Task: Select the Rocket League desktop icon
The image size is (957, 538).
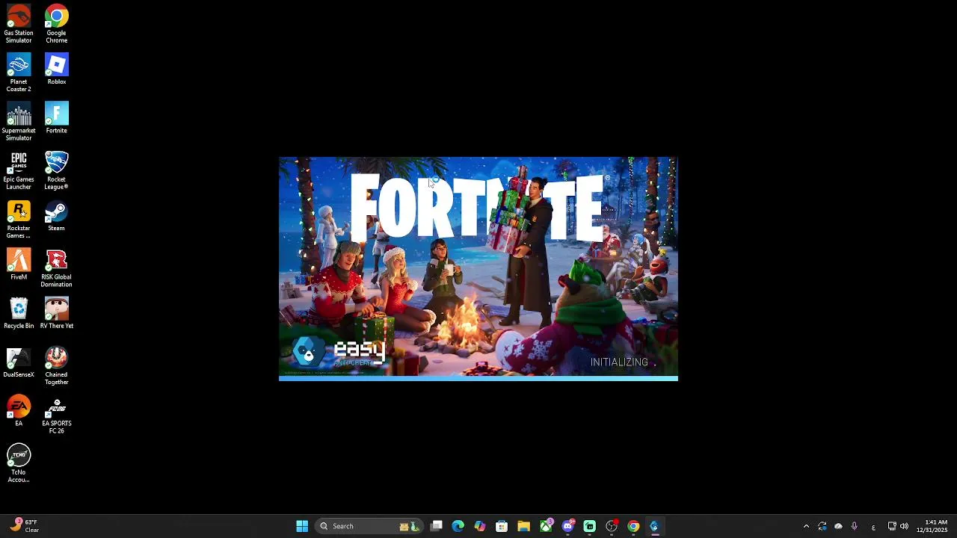Action: coord(56,170)
